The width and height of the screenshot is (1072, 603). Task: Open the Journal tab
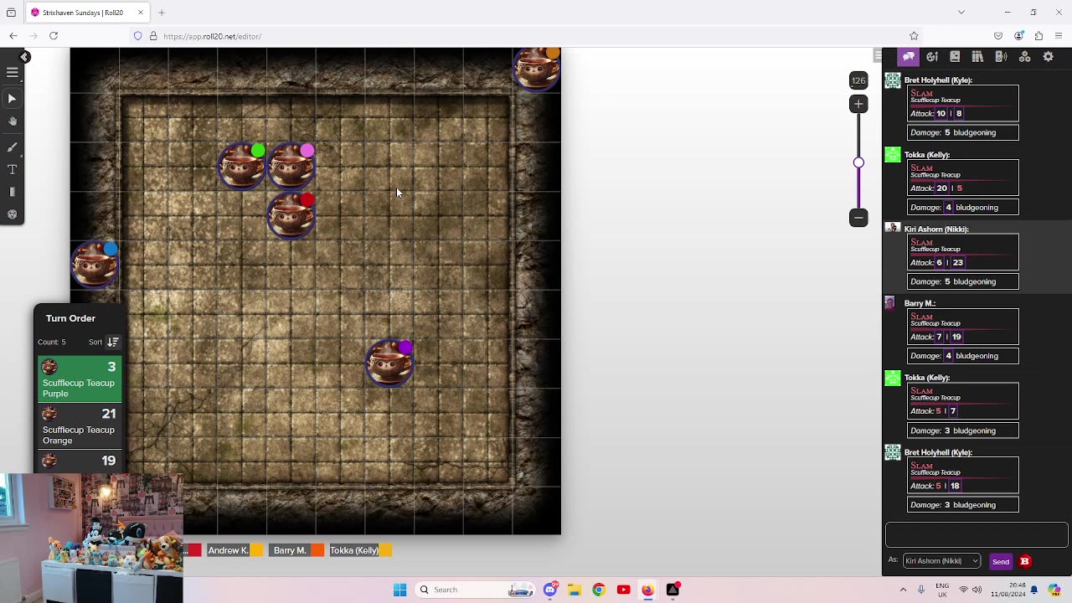coord(955,56)
